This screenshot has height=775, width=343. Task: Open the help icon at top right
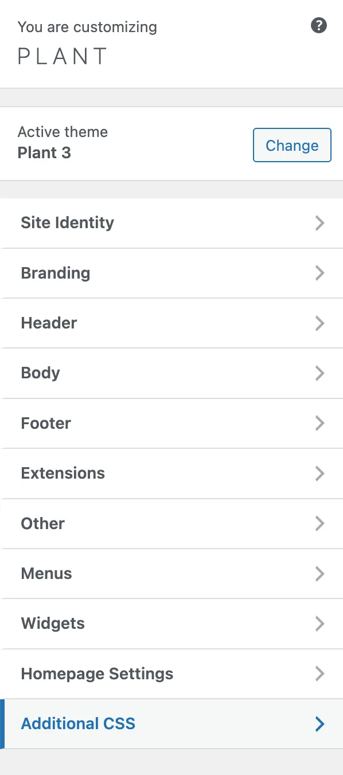(318, 25)
